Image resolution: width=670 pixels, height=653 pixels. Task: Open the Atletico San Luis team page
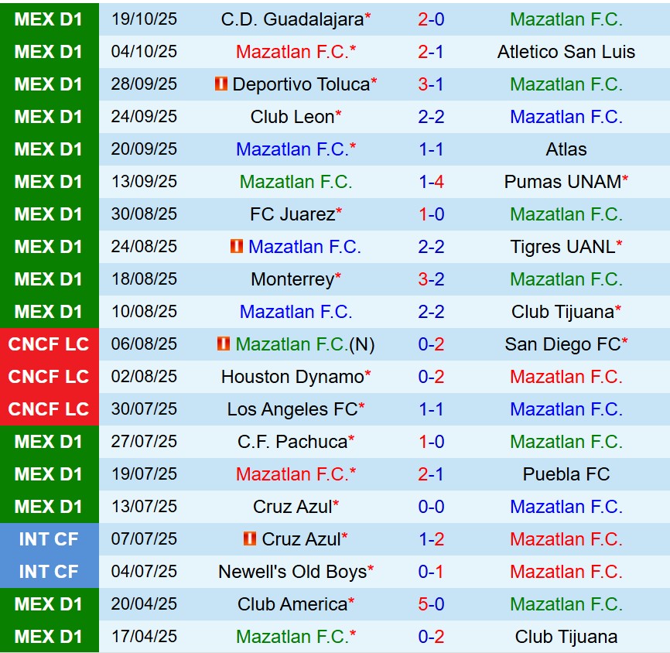(566, 52)
